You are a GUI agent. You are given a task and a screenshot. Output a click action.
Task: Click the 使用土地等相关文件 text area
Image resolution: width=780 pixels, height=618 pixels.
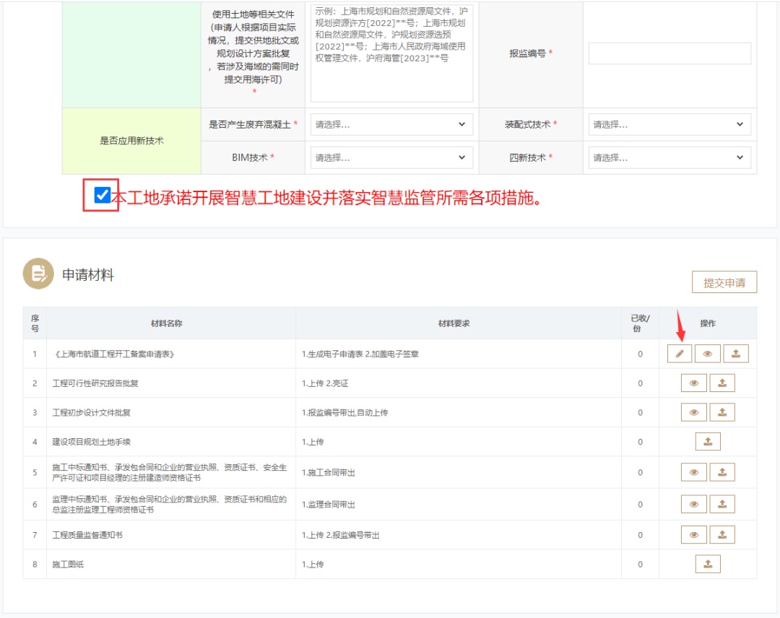(x=391, y=53)
